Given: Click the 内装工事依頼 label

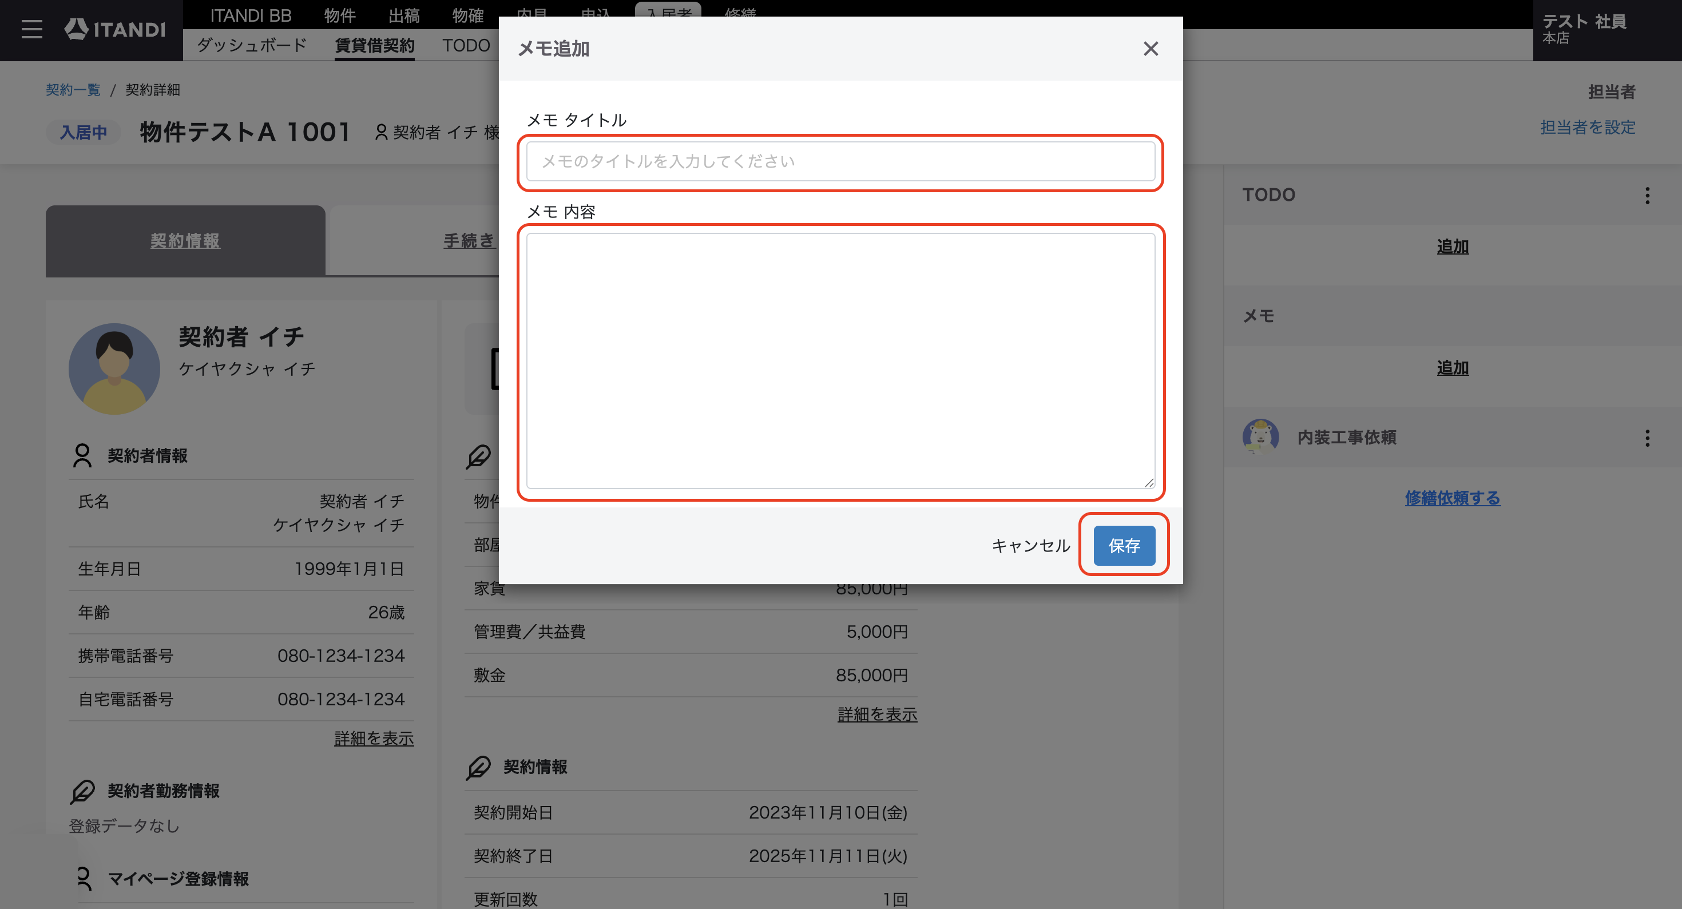Looking at the screenshot, I should click(1346, 438).
